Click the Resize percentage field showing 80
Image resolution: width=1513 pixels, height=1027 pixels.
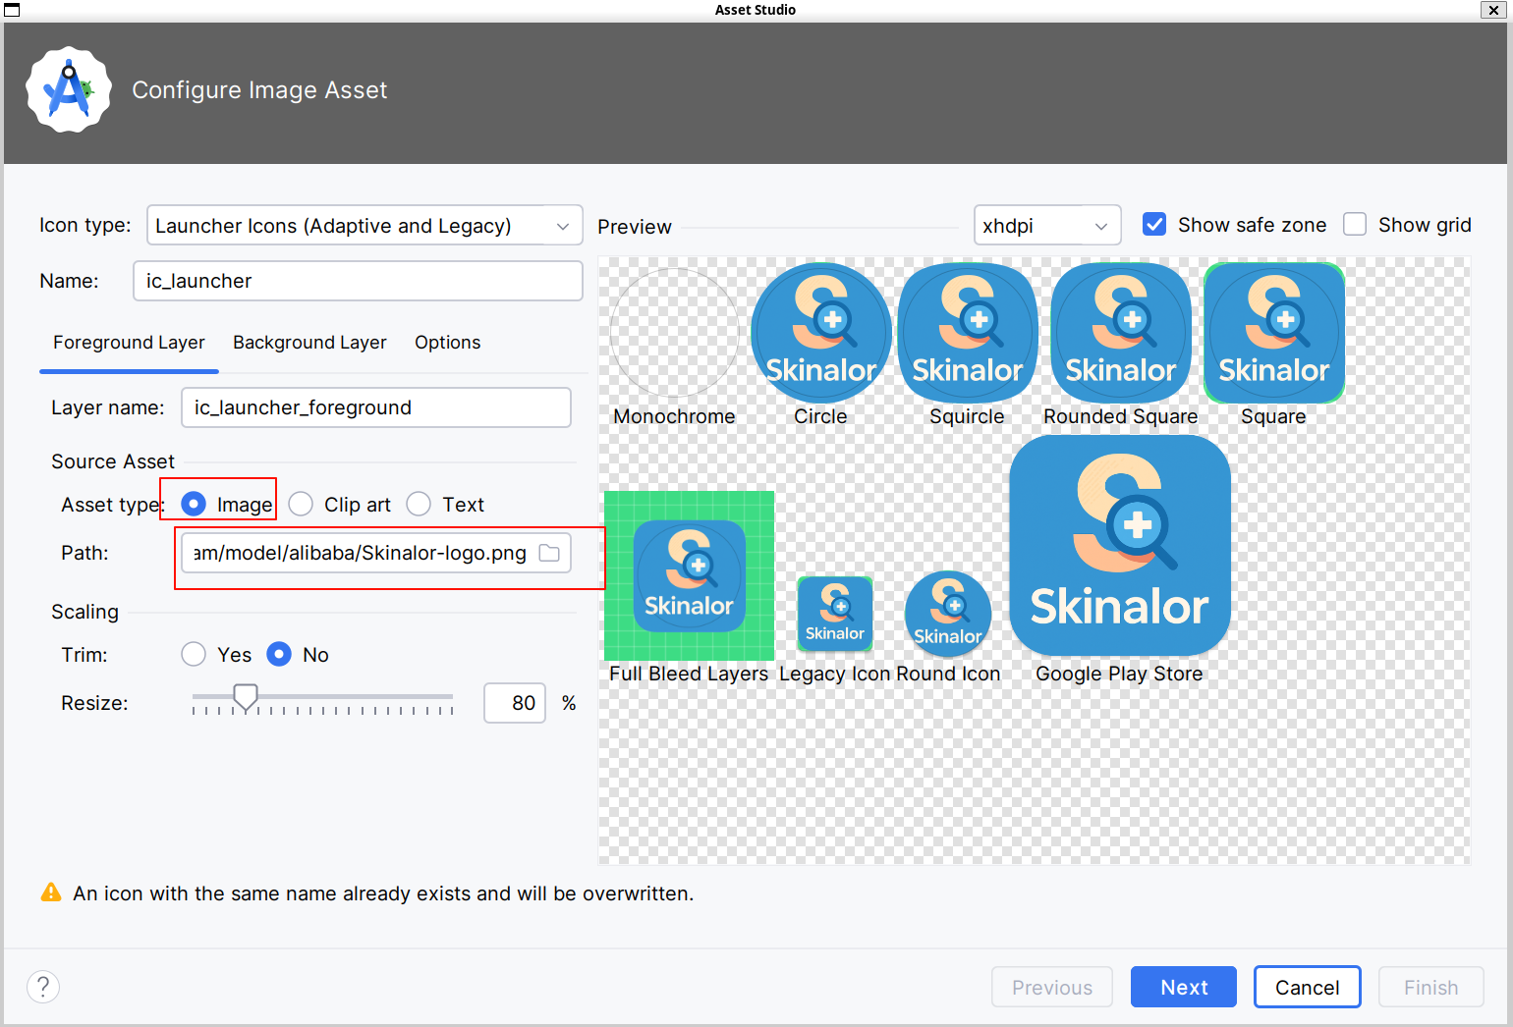tap(515, 703)
